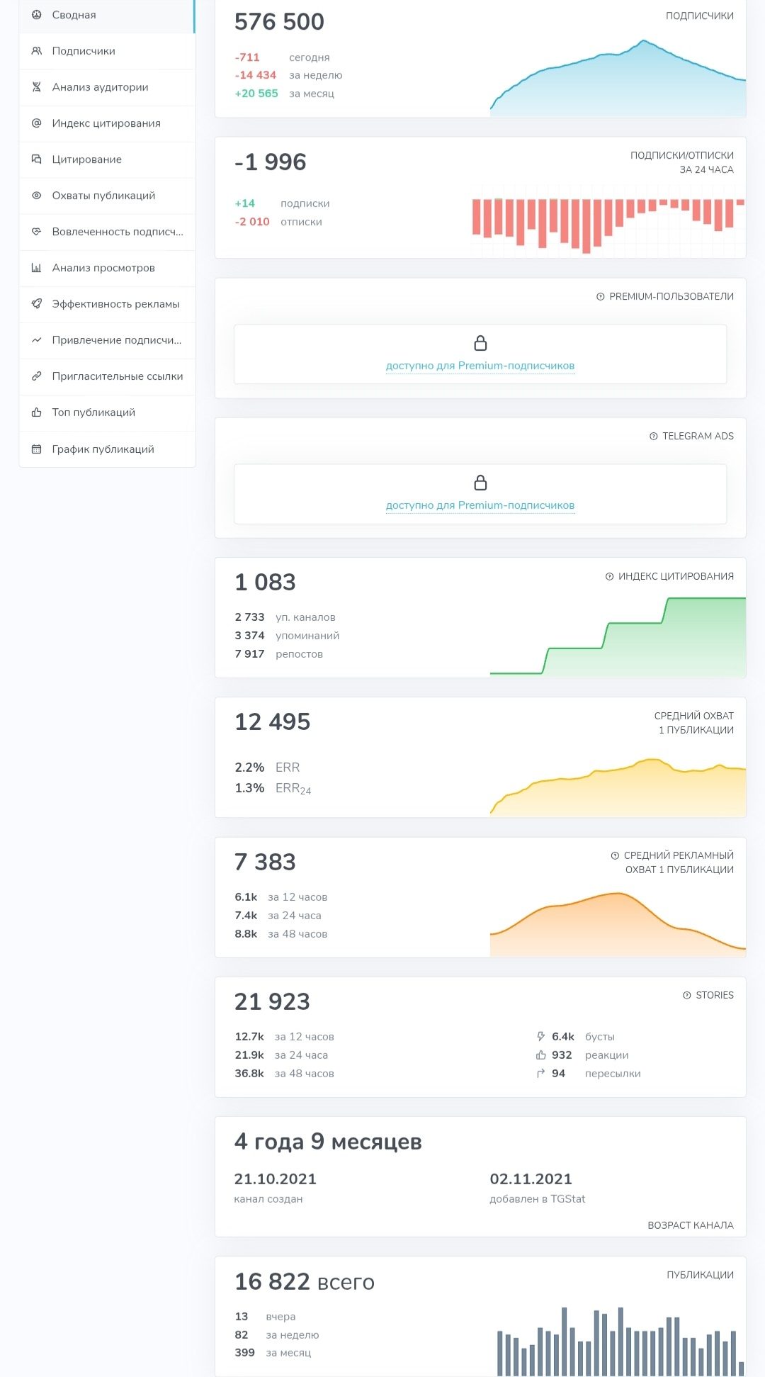Image resolution: width=765 pixels, height=1377 pixels.
Task: Click Premium link under PREMIUM-ПОЛЬЗОВАТЕЛИ card
Action: pos(480,366)
